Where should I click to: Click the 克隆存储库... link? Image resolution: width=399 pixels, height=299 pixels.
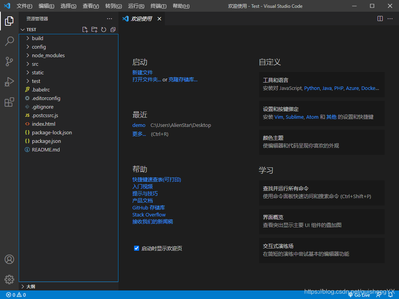pos(183,79)
